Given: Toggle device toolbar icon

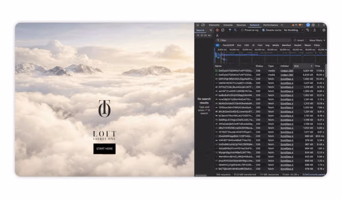Looking at the screenshot, I should pyautogui.click(x=203, y=25).
